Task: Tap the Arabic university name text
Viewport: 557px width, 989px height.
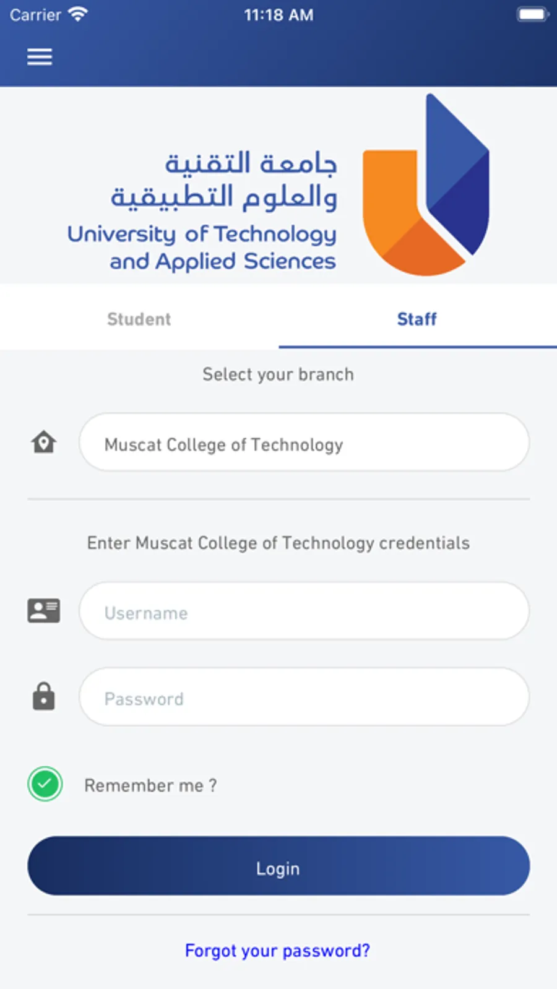Action: coord(225,181)
